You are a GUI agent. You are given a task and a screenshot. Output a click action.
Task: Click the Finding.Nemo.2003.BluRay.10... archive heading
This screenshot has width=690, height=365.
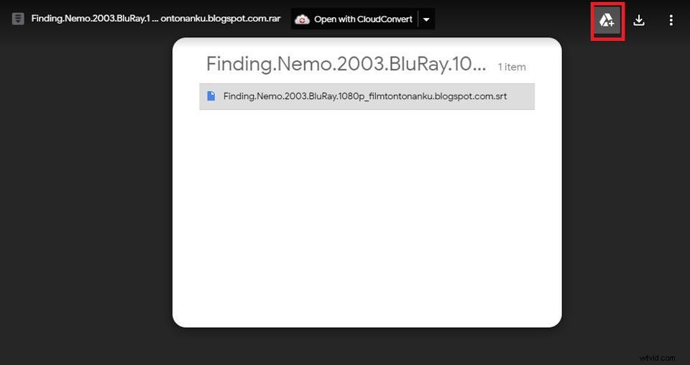coord(346,64)
